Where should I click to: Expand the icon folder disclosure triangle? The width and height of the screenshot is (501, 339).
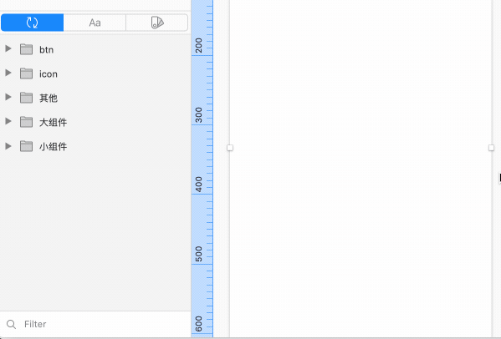[x=8, y=73]
